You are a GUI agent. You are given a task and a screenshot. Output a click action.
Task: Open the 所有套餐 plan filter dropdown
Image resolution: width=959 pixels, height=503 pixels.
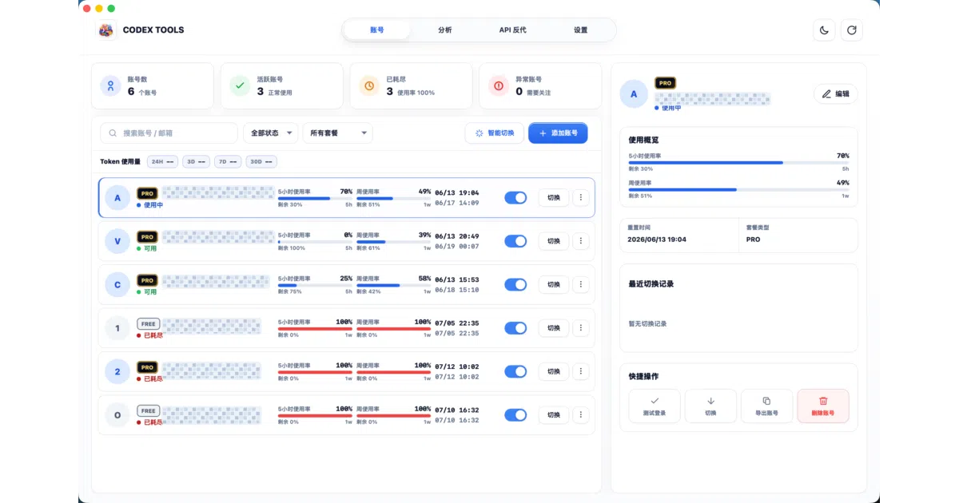(337, 133)
